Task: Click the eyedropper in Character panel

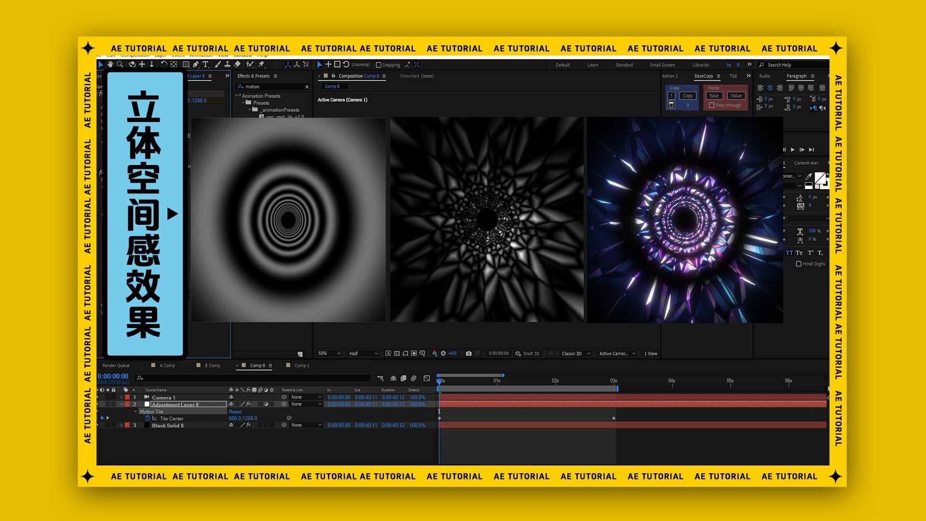Action: [809, 177]
